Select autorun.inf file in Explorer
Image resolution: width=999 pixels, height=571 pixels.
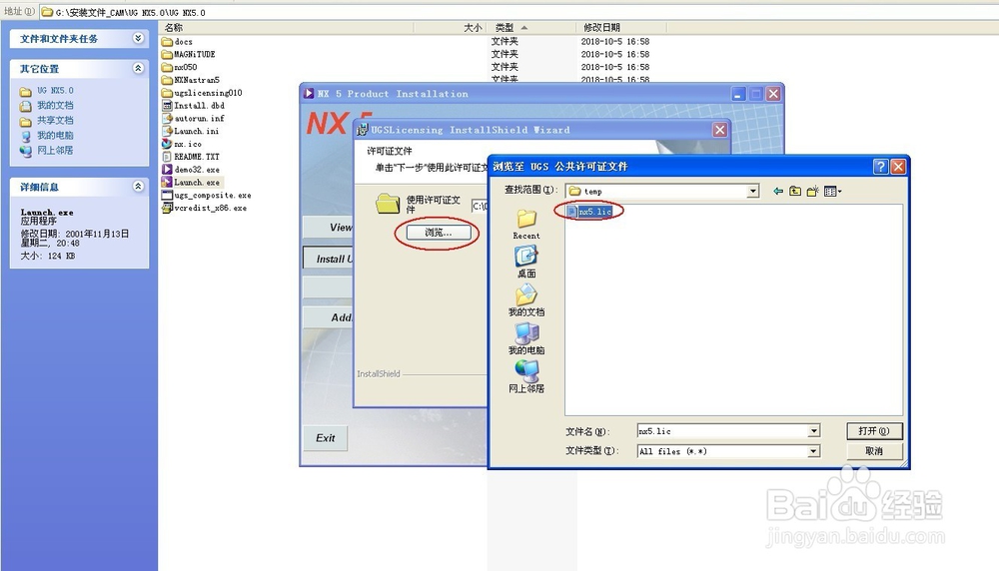(193, 119)
